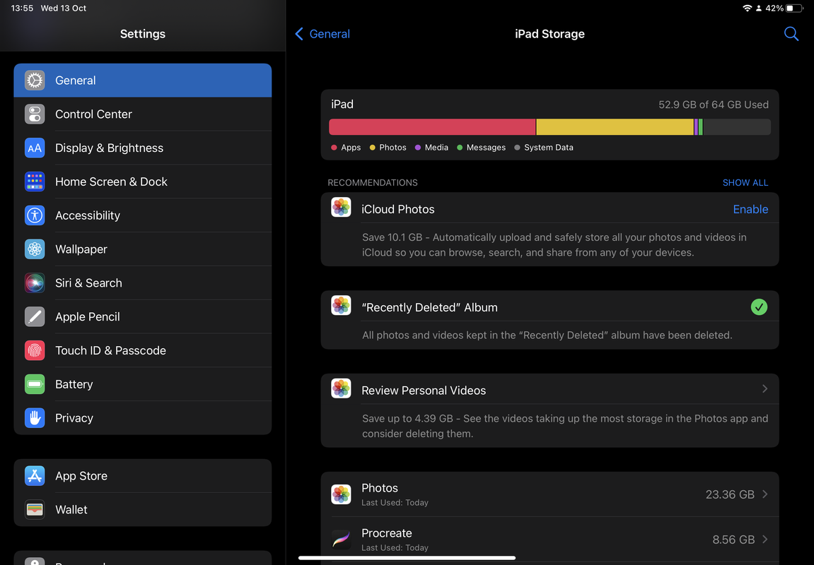
Task: Tap the Photos app icon in storage list
Action: tap(341, 494)
